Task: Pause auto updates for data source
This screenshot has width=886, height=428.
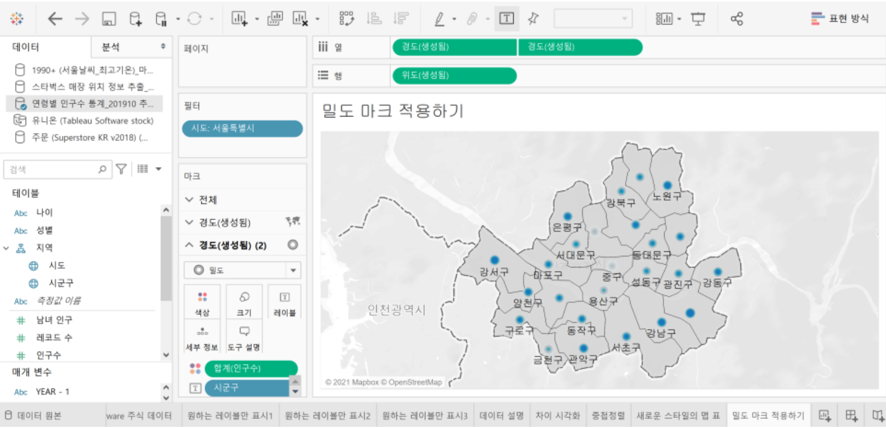Action: [161, 19]
